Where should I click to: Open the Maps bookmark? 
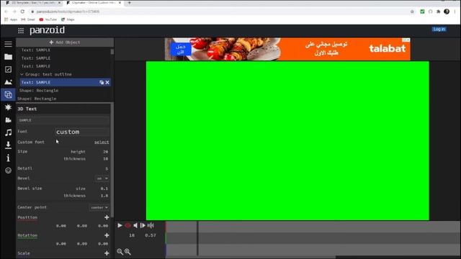coord(68,19)
